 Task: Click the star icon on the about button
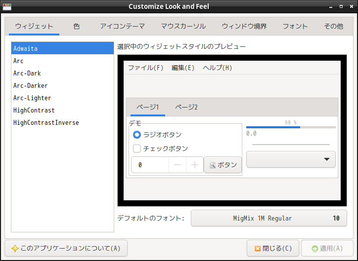point(15,248)
